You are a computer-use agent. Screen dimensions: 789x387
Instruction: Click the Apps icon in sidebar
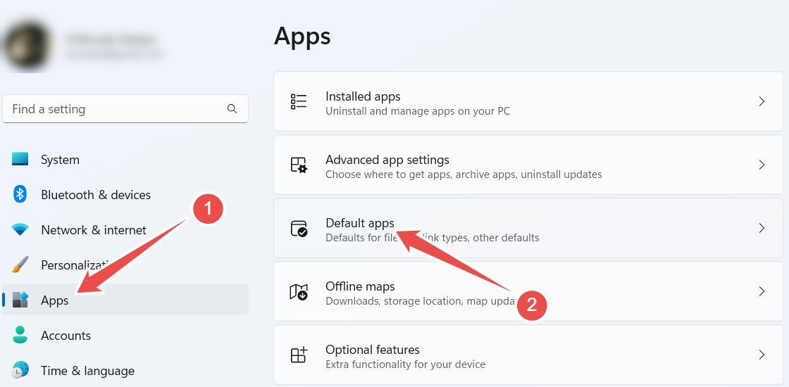click(x=20, y=300)
